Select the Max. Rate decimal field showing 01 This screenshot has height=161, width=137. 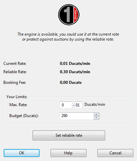78,105
